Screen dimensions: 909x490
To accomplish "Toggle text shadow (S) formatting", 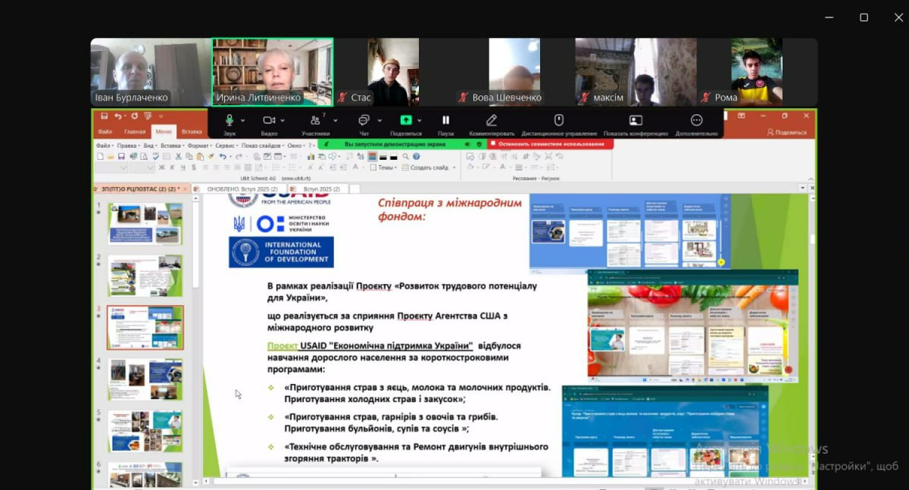I will coord(194,167).
